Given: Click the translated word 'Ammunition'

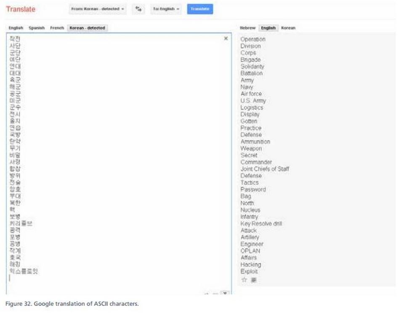Looking at the screenshot, I should point(255,142).
